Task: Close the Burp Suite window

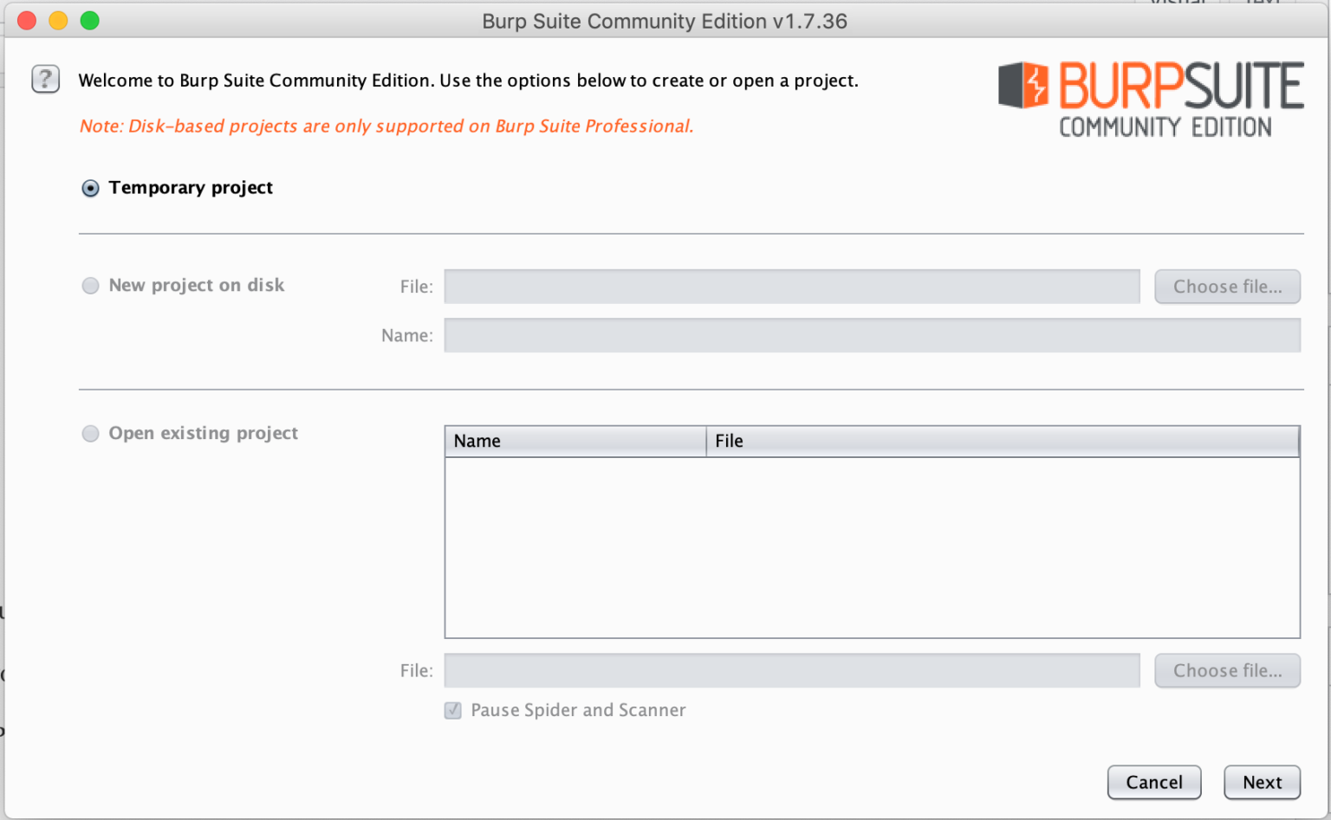Action: [27, 21]
